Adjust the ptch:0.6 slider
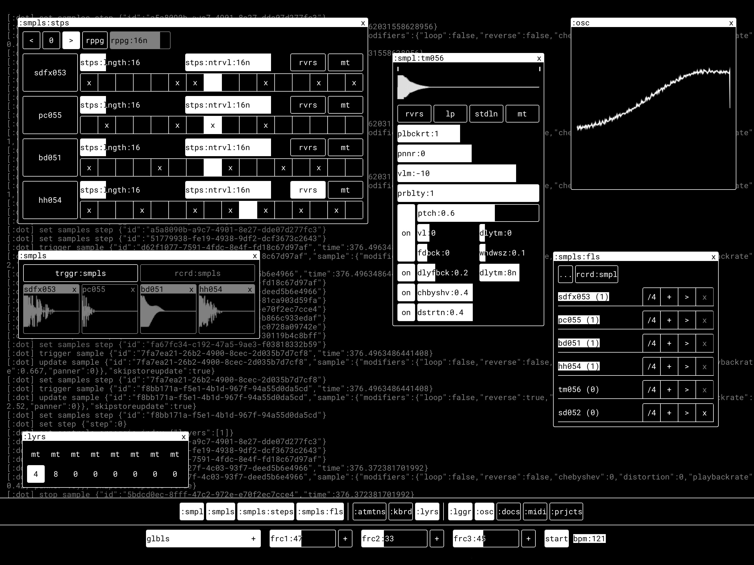The width and height of the screenshot is (754, 565). tap(478, 213)
